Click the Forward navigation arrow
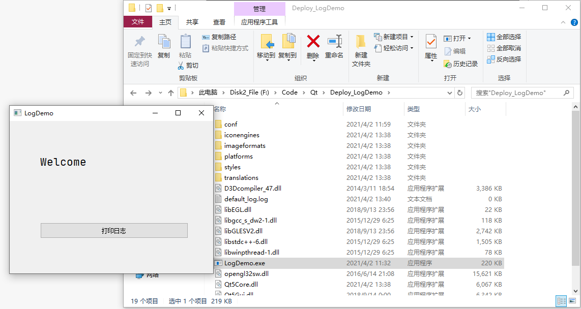The width and height of the screenshot is (581, 309). (x=148, y=93)
